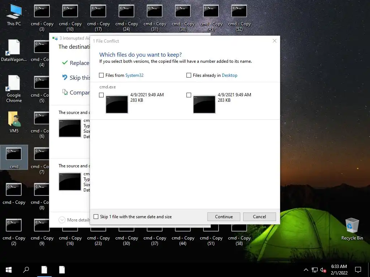Screen dimensions: 370x277
Task: Expand More details in Interrupted Actions window
Action: 74,220
